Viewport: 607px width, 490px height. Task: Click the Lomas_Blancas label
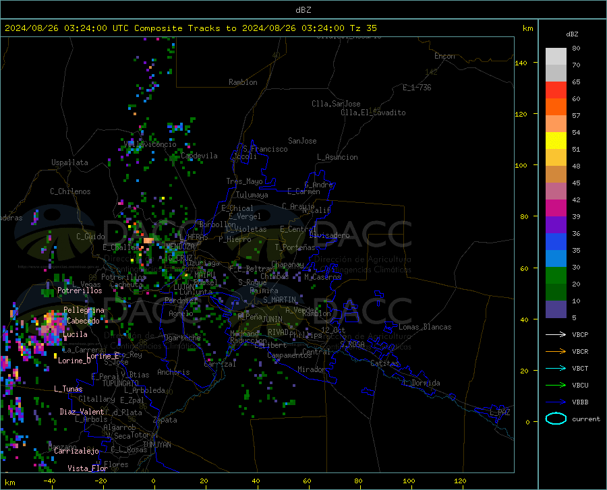(x=425, y=327)
